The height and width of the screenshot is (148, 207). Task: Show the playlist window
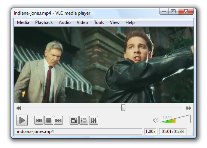[84, 120]
